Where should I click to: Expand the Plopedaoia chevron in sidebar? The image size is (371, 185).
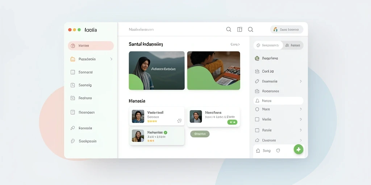point(111,59)
